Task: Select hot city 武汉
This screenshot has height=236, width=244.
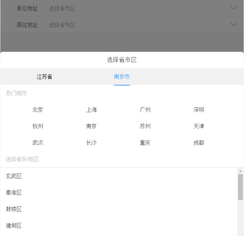Action: coord(38,143)
